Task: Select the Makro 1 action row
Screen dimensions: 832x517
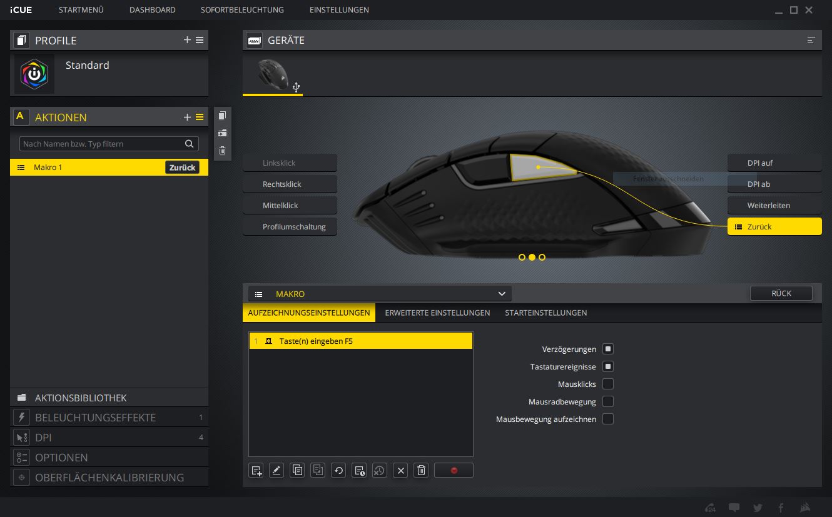Action: point(109,168)
